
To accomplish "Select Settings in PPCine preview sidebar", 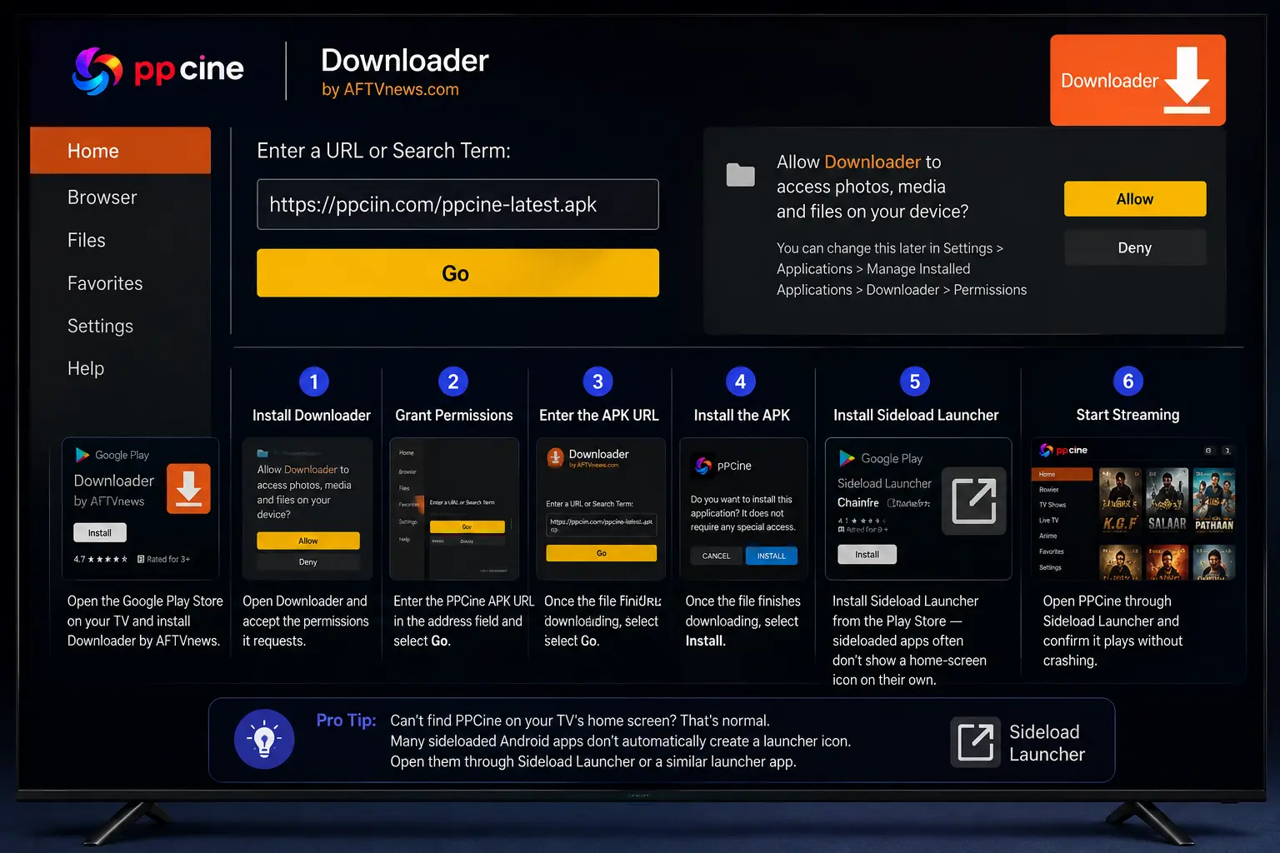I will 1050,567.
